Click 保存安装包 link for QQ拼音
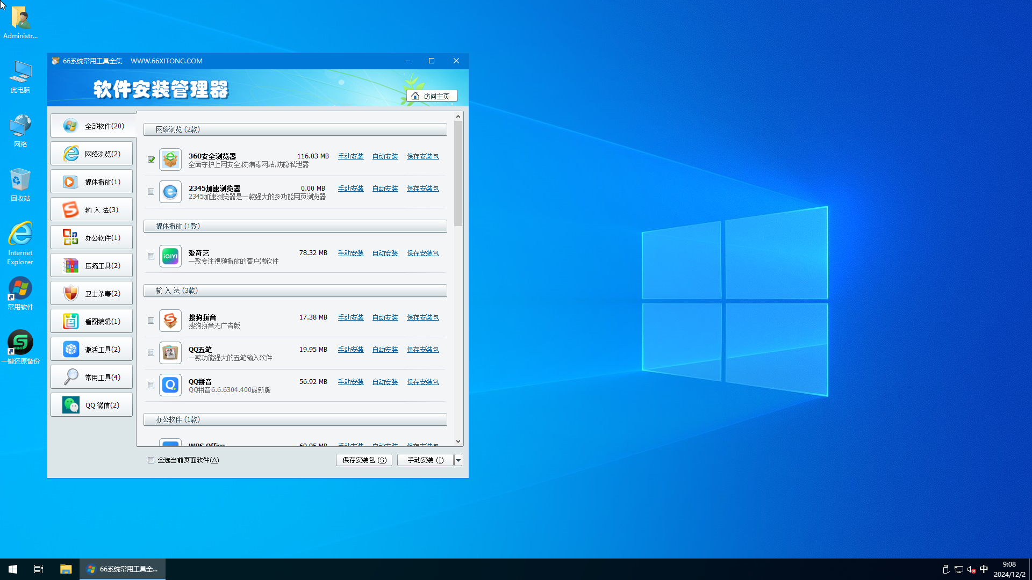This screenshot has height=580, width=1032. 422,382
